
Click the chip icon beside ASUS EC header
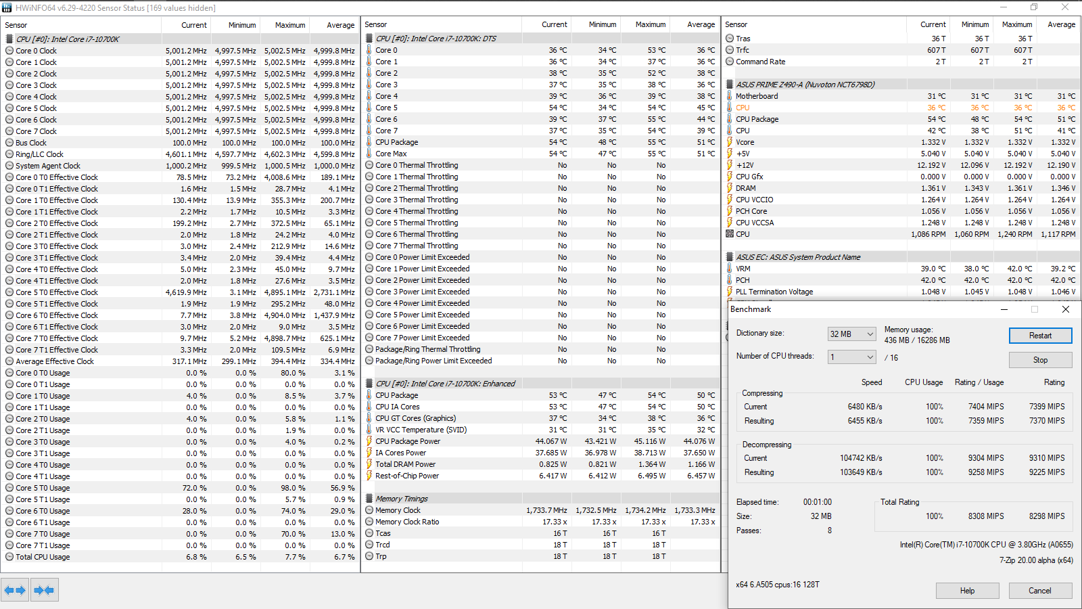click(x=730, y=257)
